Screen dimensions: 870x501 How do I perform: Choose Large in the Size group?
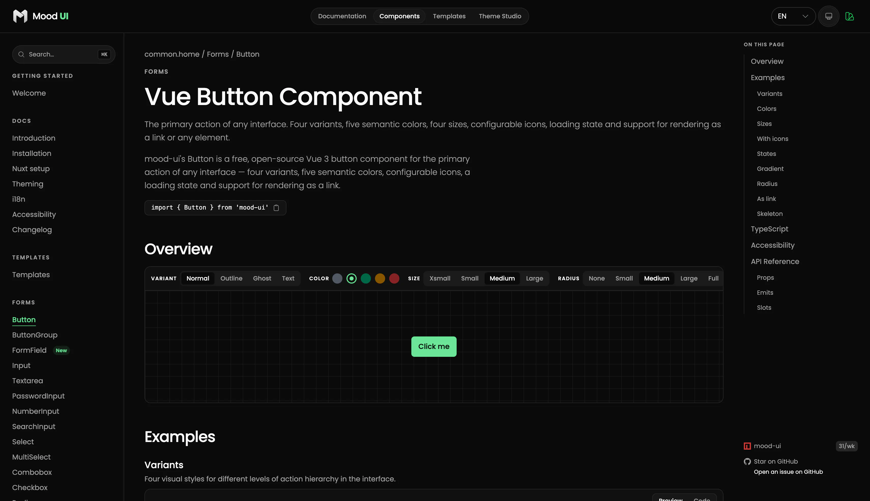(x=534, y=278)
